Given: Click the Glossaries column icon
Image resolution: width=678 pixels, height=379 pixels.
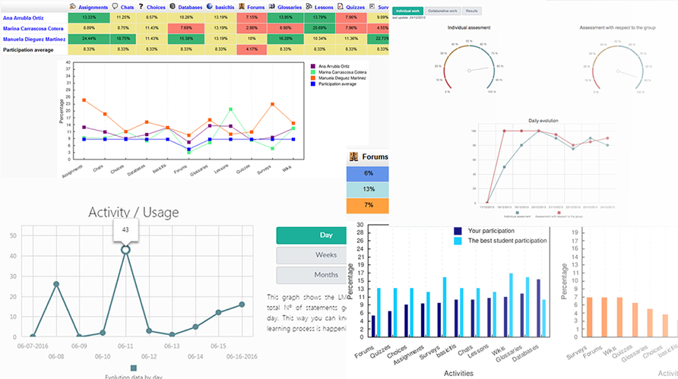Looking at the screenshot, I should (x=271, y=7).
